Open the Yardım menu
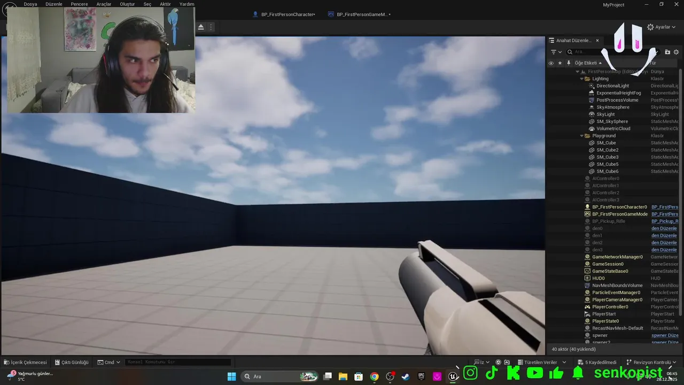 click(186, 4)
